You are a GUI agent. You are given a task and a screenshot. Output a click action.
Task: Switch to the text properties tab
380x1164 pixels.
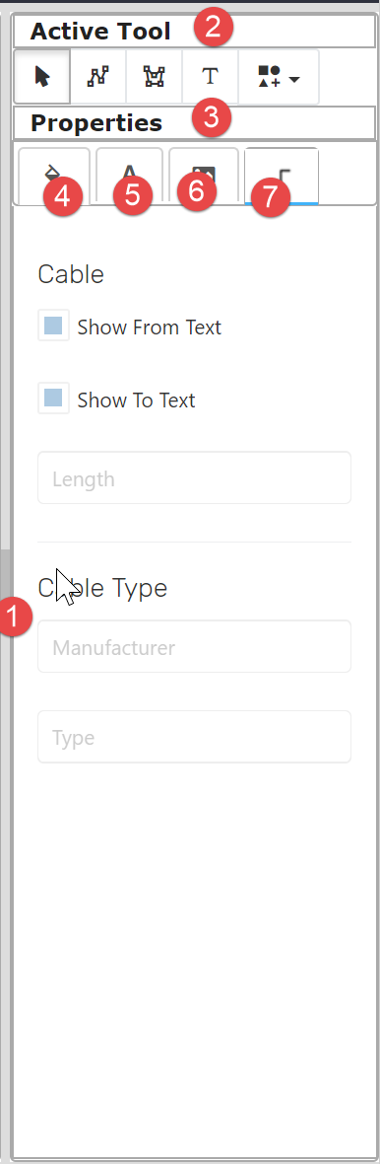pyautogui.click(x=130, y=177)
